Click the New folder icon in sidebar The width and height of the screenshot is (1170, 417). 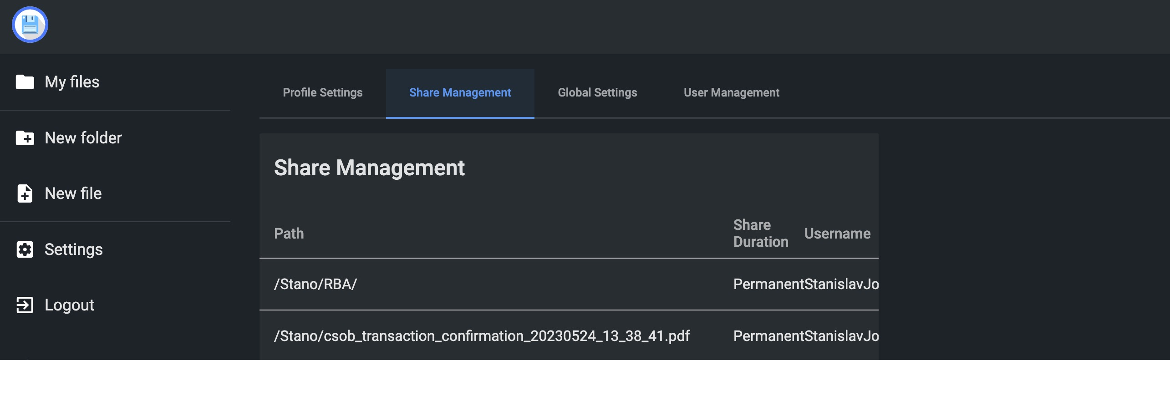(x=25, y=138)
